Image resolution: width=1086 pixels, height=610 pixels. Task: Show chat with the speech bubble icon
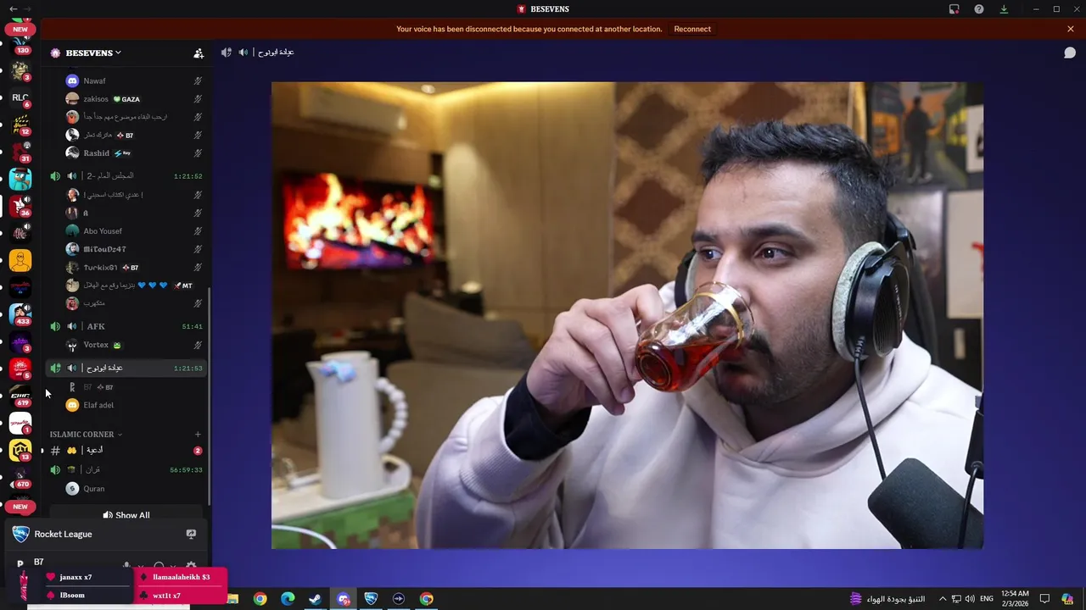[1070, 53]
